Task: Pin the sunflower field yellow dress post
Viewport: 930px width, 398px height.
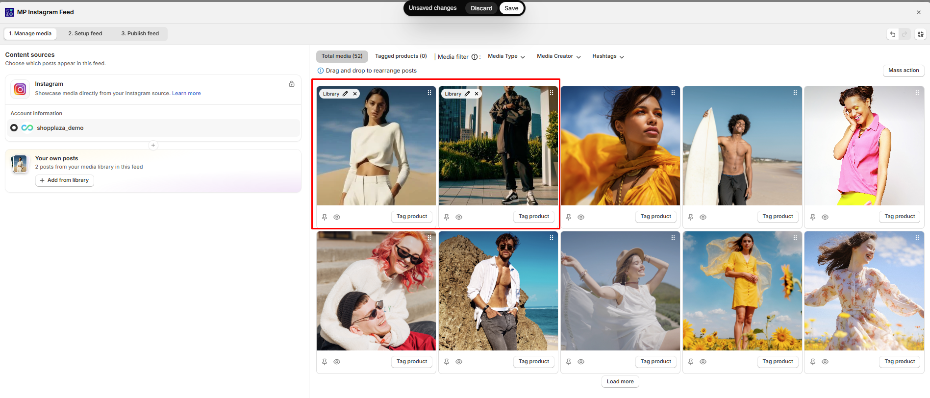Action: (x=691, y=362)
